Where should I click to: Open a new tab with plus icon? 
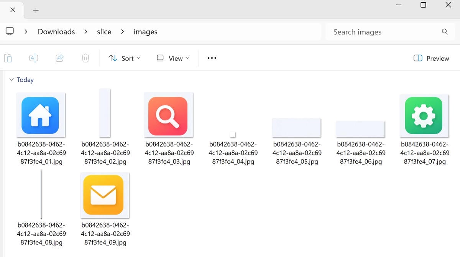tap(36, 10)
